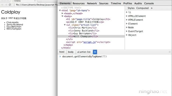Select the Chris Martin li element
Image resolution: width=172 pixels, height=96 pixels.
pyautogui.click(x=83, y=28)
